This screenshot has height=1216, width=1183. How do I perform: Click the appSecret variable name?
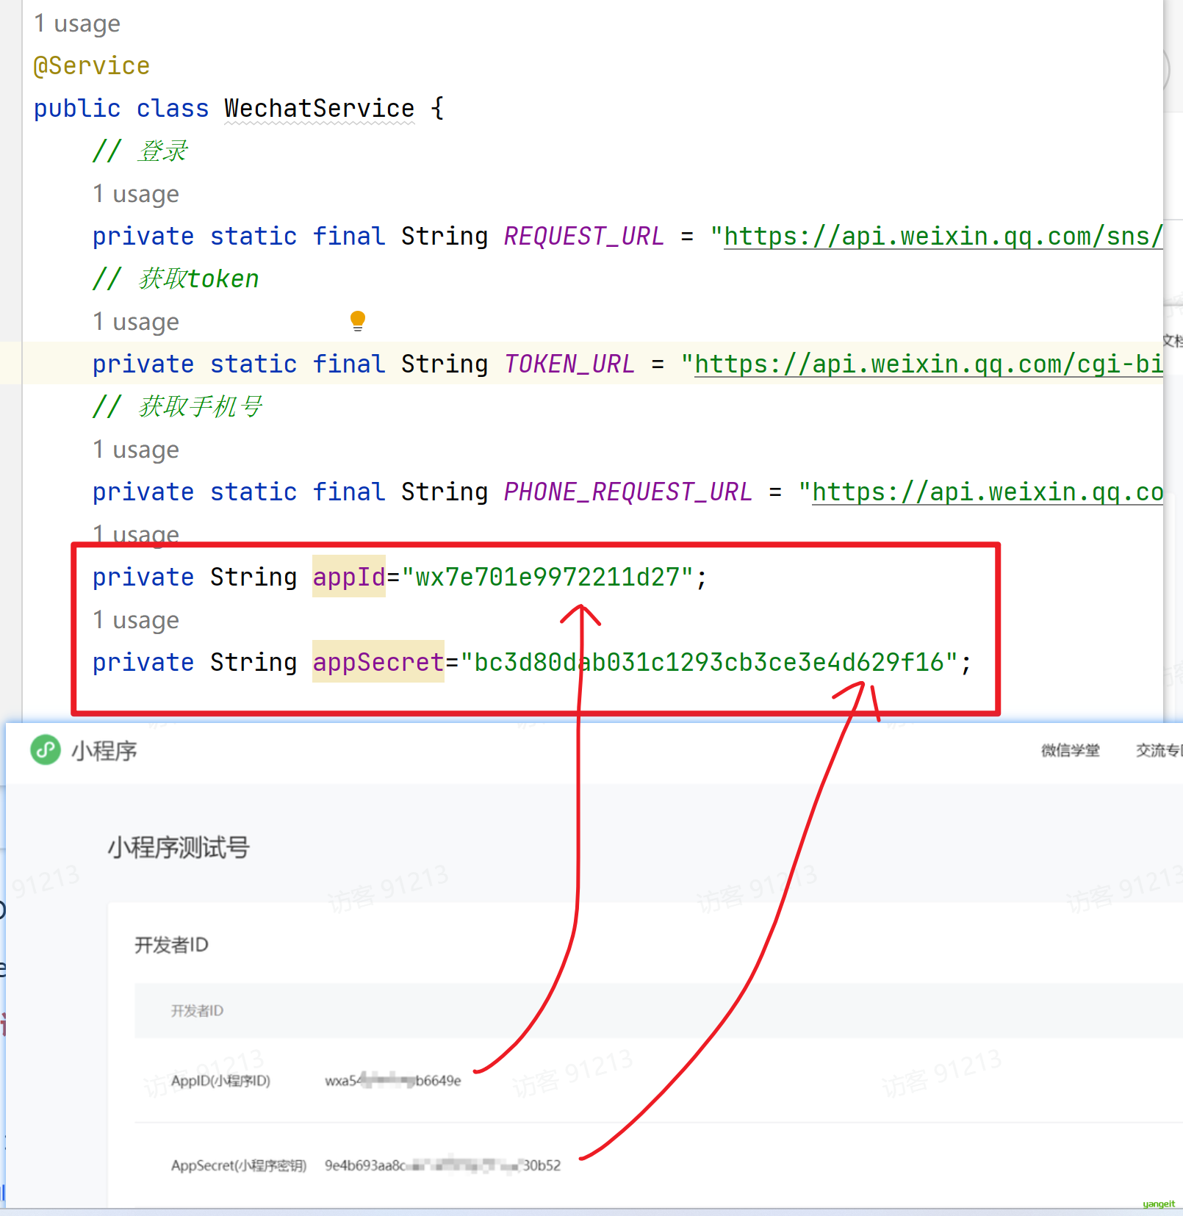tap(378, 662)
